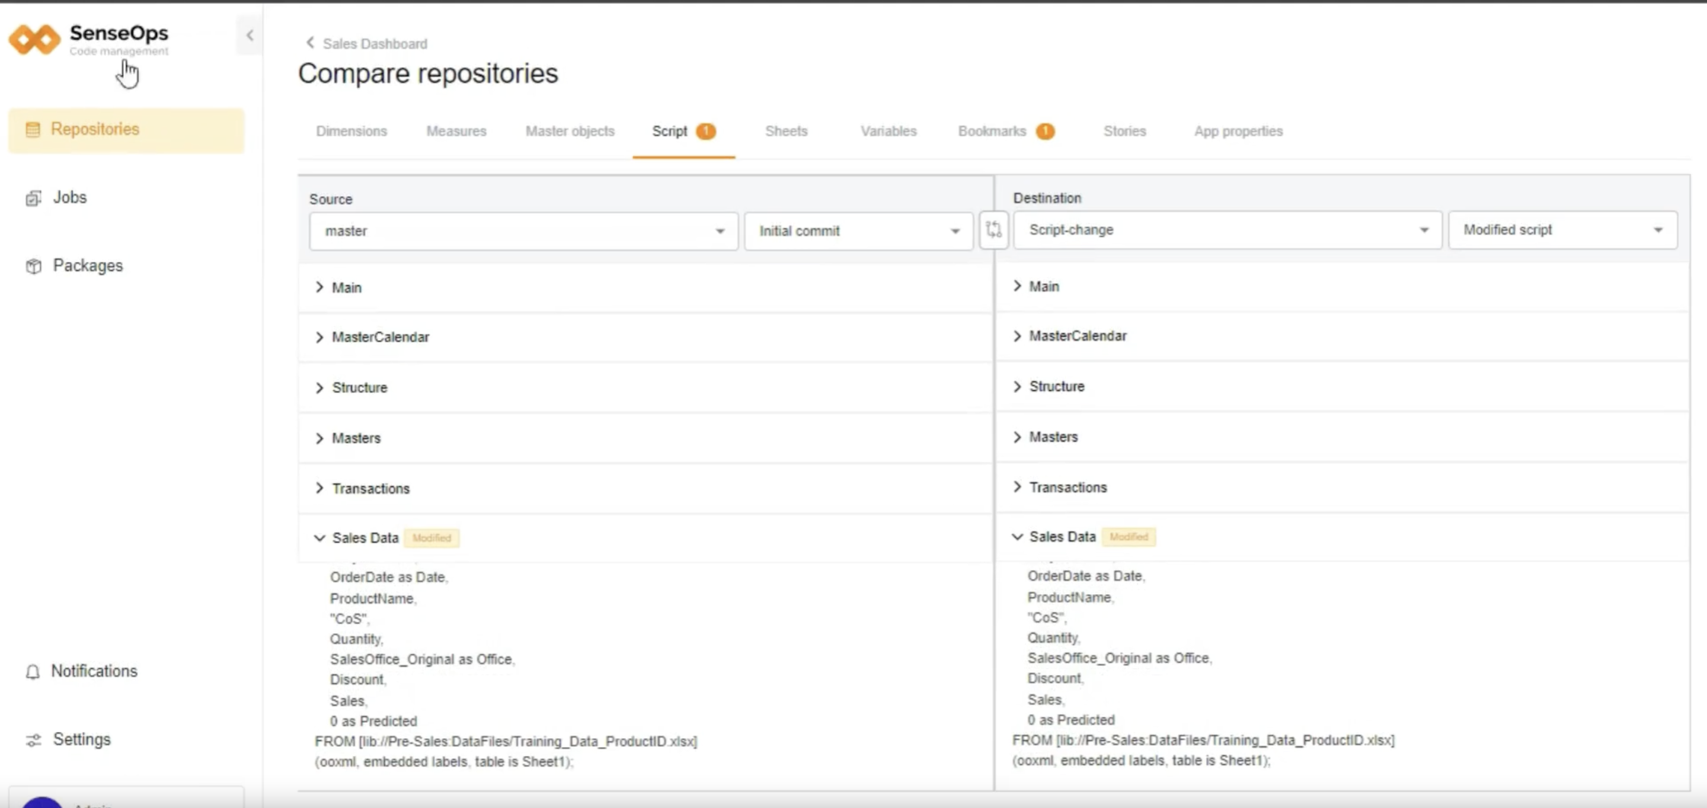Viewport: 1707px width, 808px height.
Task: Open Settings from the sidebar
Action: [82, 739]
